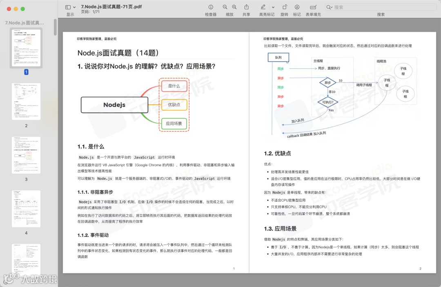Viewport: 441px width, 287px height.
Task: Click section heading 1.2. 优缺点
Action: (277, 153)
